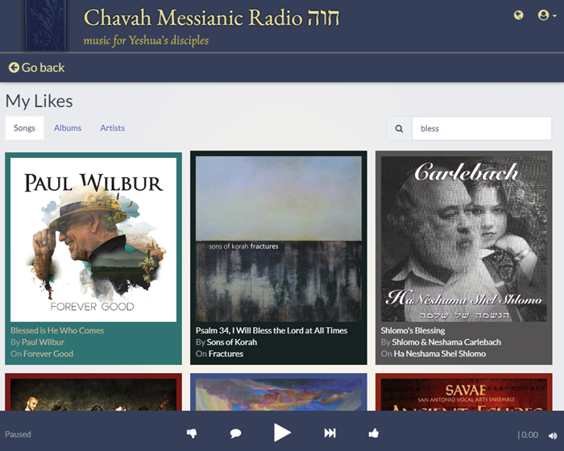Viewport: 564px width, 451px height.
Task: Open song comments speech bubble
Action: click(x=235, y=433)
